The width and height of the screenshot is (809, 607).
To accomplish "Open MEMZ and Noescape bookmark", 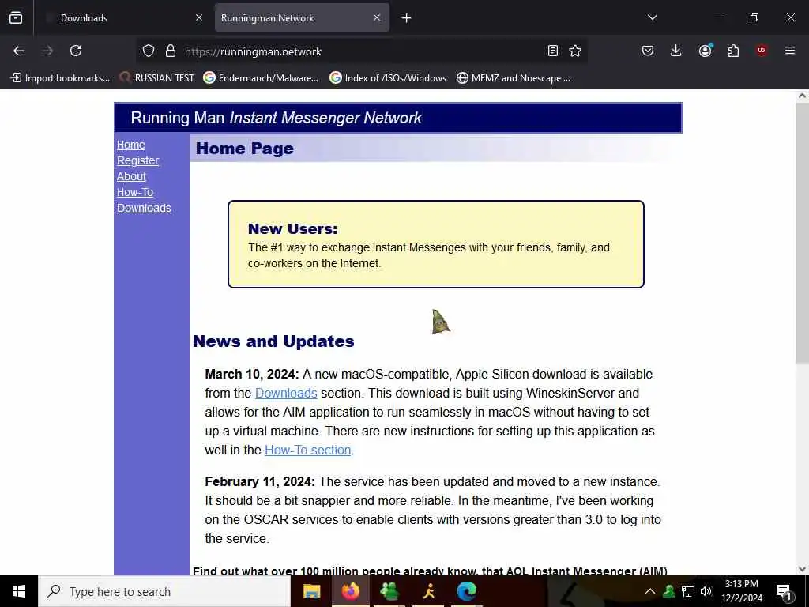I will point(514,78).
